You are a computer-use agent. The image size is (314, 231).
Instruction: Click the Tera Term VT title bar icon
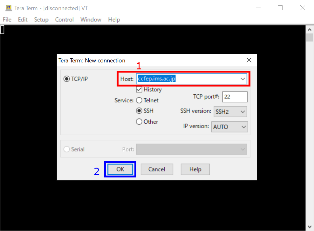(x=9, y=8)
